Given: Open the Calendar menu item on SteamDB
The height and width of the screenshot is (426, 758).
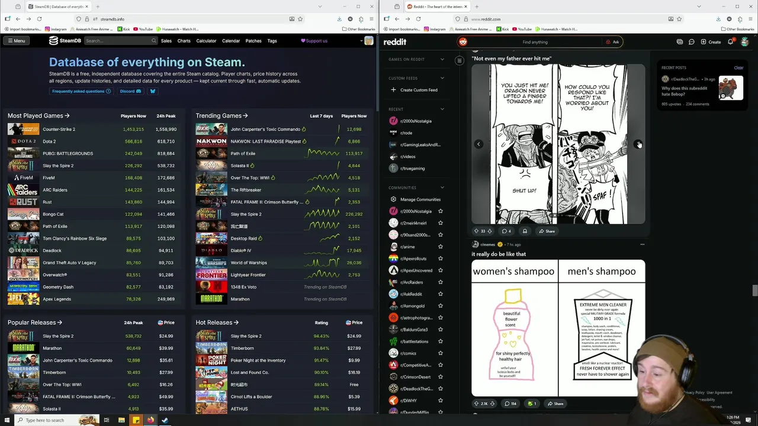Looking at the screenshot, I should (x=231, y=41).
